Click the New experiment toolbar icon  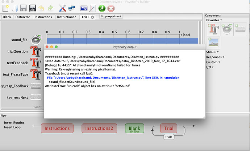pos(5,8)
